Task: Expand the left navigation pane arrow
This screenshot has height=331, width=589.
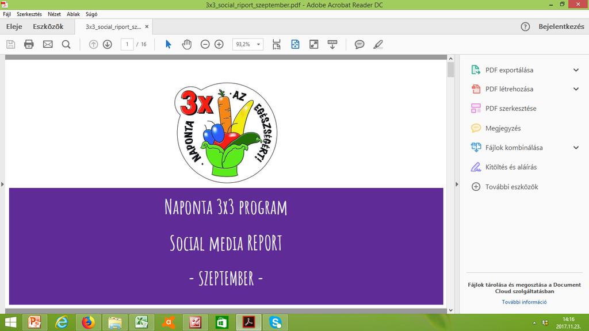Action: [x=2, y=184]
